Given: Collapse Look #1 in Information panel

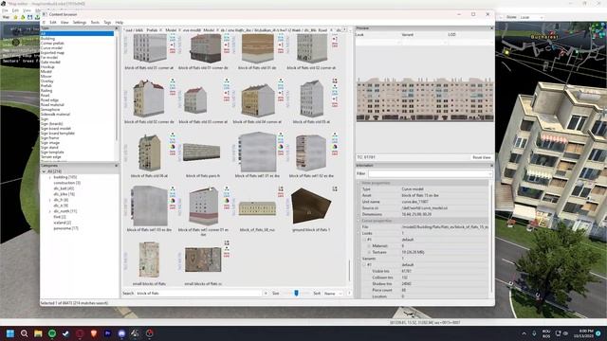Looking at the screenshot, I should pos(364,240).
